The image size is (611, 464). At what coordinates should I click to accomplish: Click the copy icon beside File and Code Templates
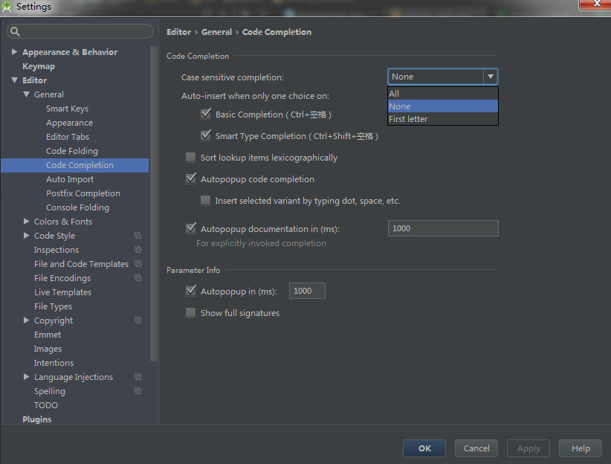(138, 263)
